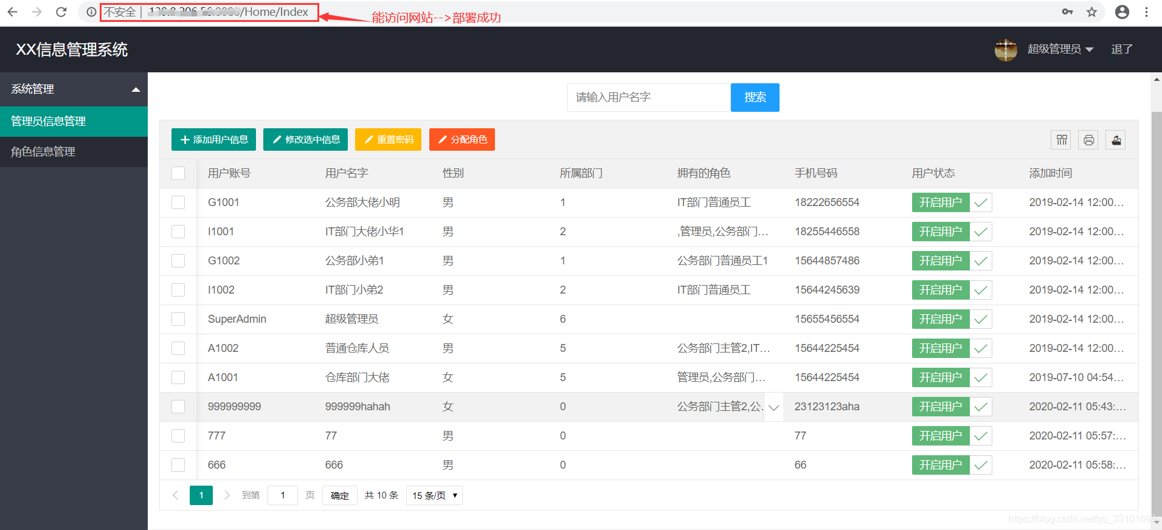Click 分配角色 button
This screenshot has height=530, width=1162.
pyautogui.click(x=462, y=139)
